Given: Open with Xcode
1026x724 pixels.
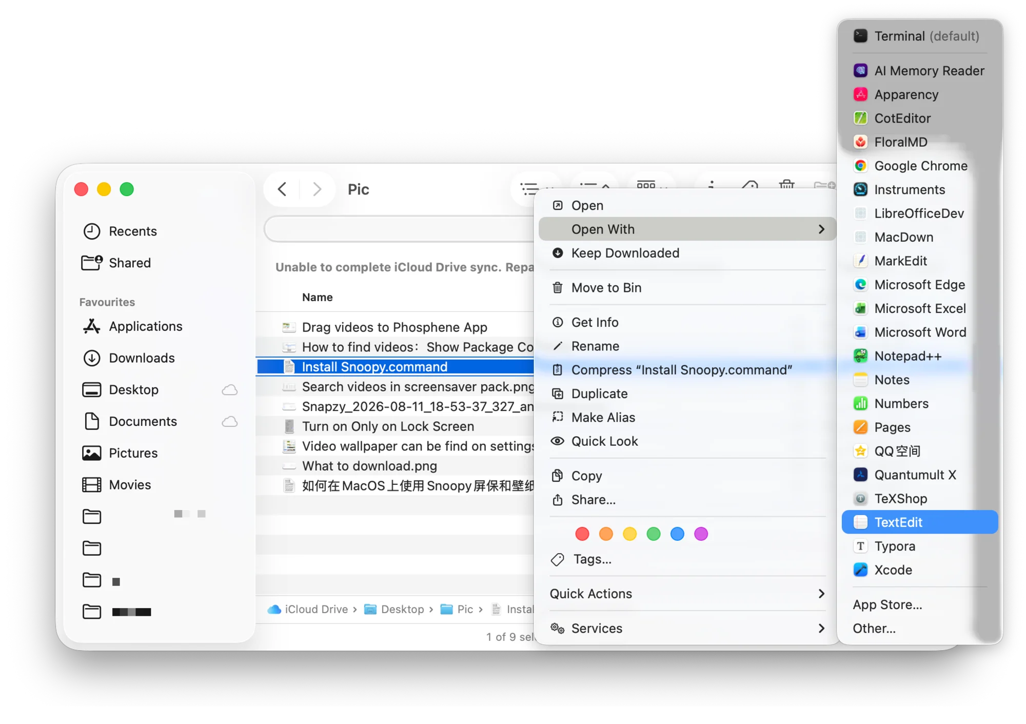Looking at the screenshot, I should 919,570.
